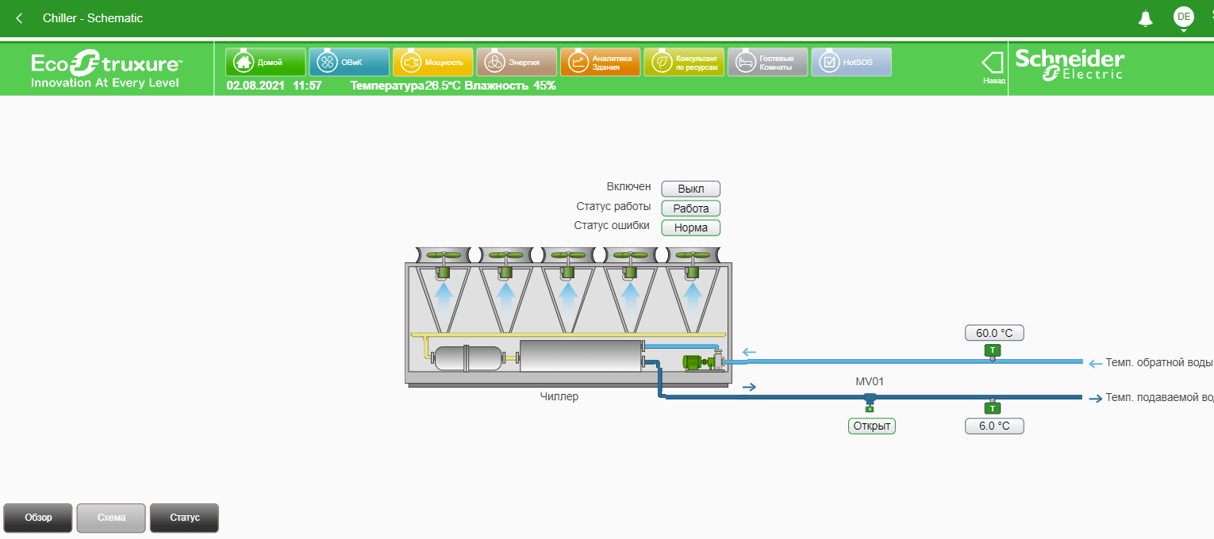Click the fifth chiller fan
Image resolution: width=1214 pixels, height=539 pixels.
692,256
